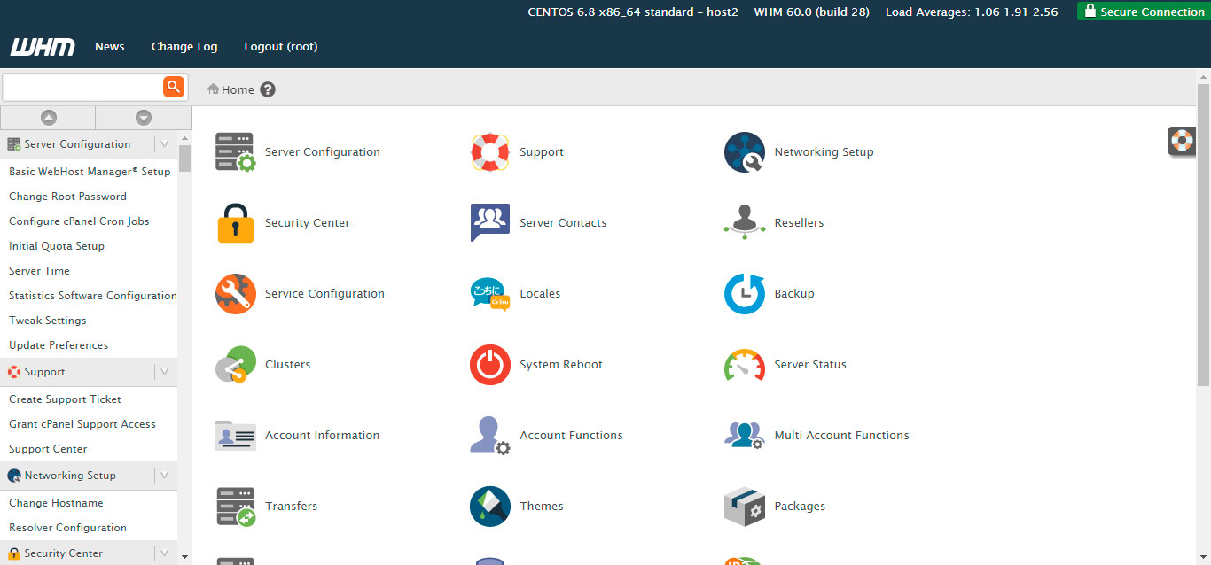The height and width of the screenshot is (565, 1211).
Task: Click the sidebar scroll down arrow
Action: point(184,557)
